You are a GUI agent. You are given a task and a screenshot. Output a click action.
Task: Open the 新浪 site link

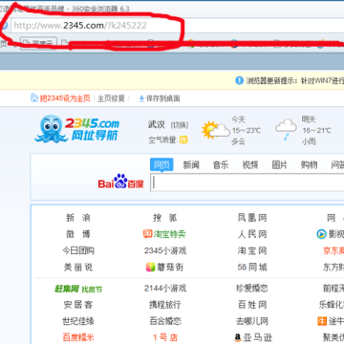coord(78,218)
